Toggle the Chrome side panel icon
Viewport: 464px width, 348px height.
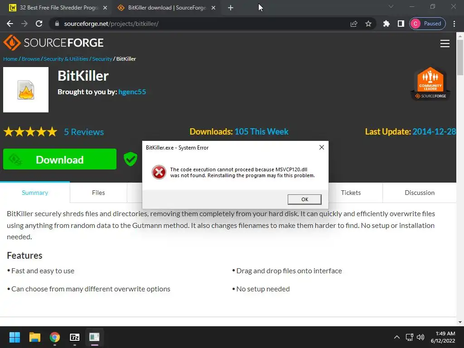click(x=401, y=24)
